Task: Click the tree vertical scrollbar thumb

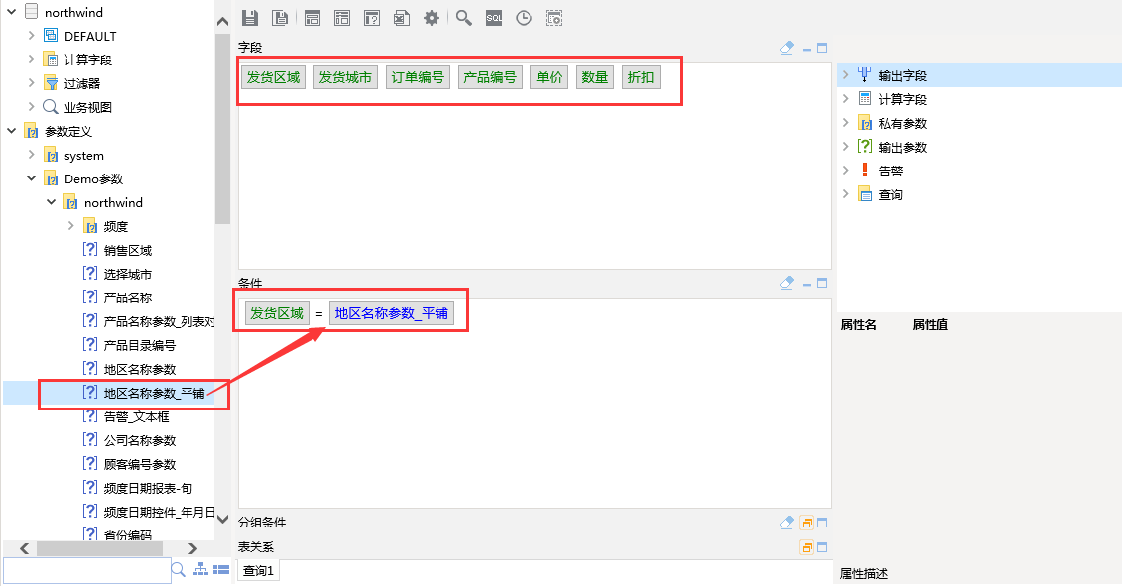Action: (222, 129)
